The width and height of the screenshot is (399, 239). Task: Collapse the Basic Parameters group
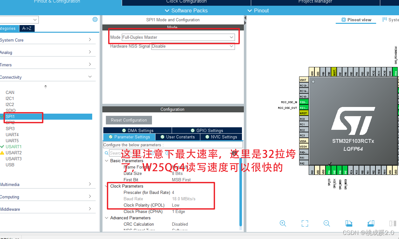[x=107, y=161]
